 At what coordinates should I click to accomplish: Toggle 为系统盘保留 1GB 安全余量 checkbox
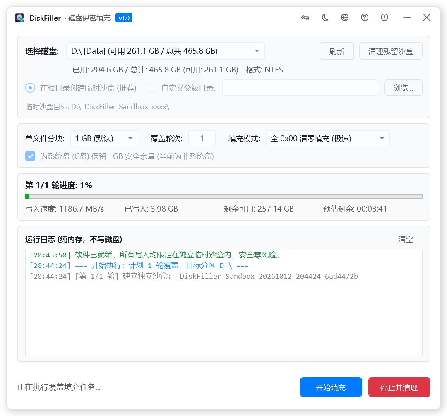30,156
